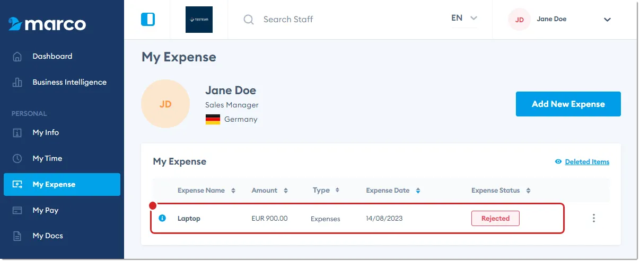The height and width of the screenshot is (262, 640).
Task: Go to My Time
Action: click(x=47, y=158)
